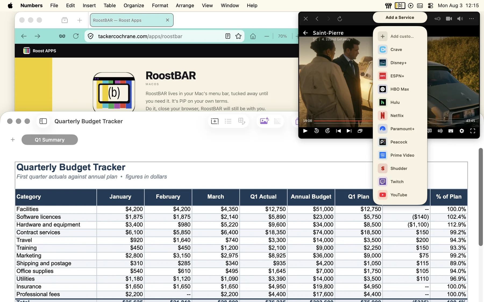Image resolution: width=484 pixels, height=302 pixels.
Task: Open the macOS Control Center icon
Action: point(430,5)
